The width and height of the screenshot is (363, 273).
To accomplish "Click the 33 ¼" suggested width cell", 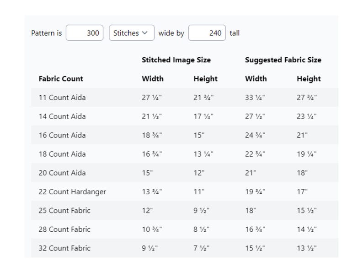I will (x=255, y=98).
